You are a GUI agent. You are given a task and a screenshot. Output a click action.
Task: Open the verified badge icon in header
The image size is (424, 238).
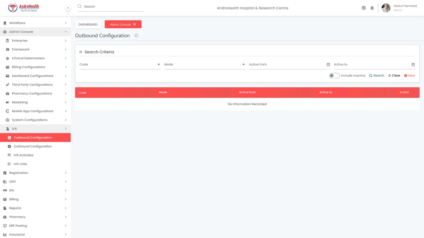[364, 8]
